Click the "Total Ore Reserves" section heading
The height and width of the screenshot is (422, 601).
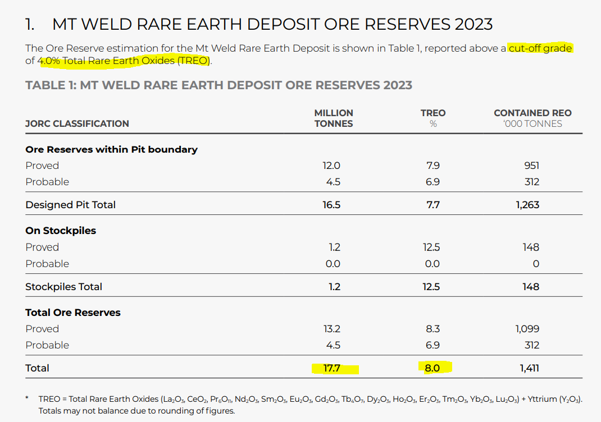coord(73,313)
